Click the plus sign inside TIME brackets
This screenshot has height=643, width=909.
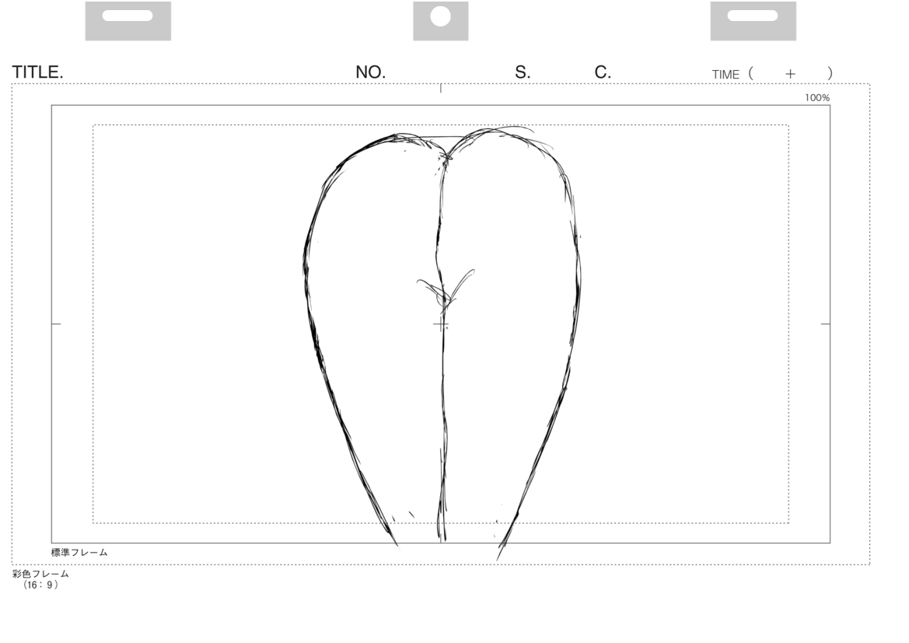[x=790, y=74]
